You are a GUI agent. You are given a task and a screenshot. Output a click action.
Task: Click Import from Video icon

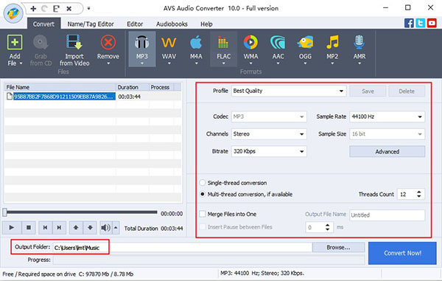(74, 42)
